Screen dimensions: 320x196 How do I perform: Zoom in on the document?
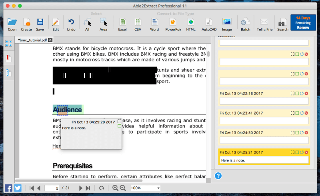[115, 188]
